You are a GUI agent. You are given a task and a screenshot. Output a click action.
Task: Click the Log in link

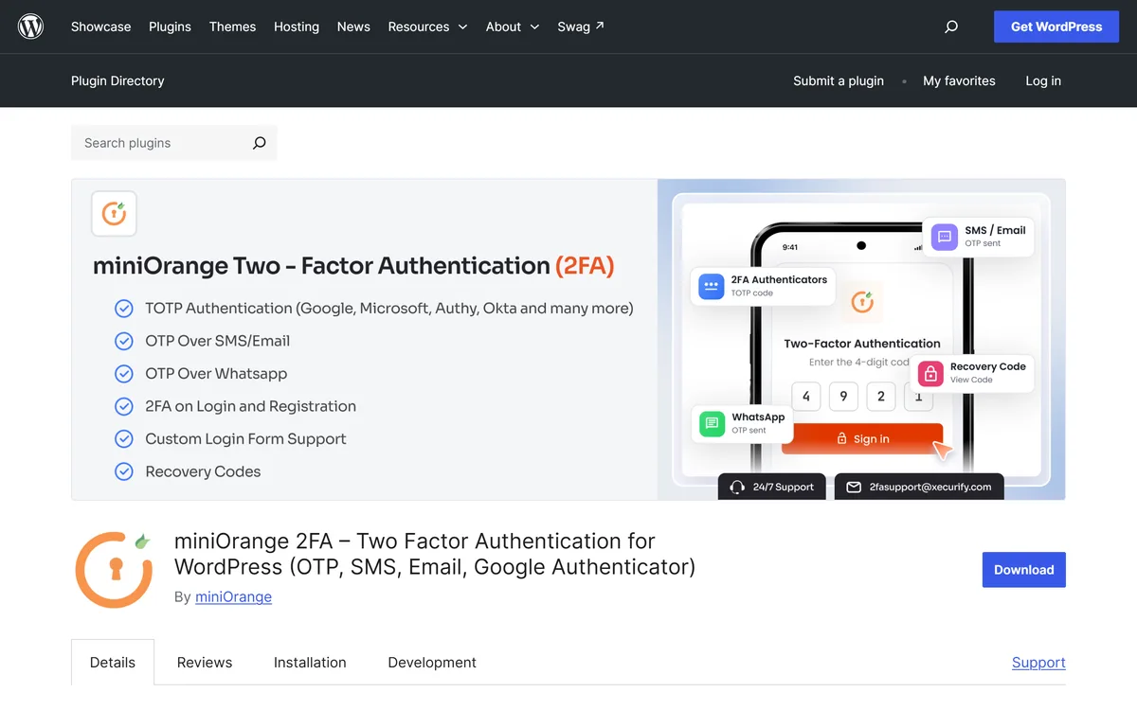[1043, 80]
